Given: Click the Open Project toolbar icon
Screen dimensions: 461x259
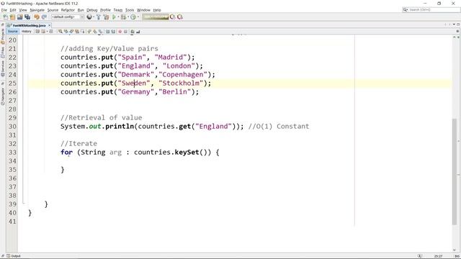Looking at the screenshot, I should pyautogui.click(x=19, y=17).
